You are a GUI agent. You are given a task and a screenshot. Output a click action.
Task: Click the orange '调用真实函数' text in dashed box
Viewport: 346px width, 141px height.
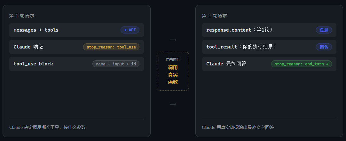click(x=173, y=75)
